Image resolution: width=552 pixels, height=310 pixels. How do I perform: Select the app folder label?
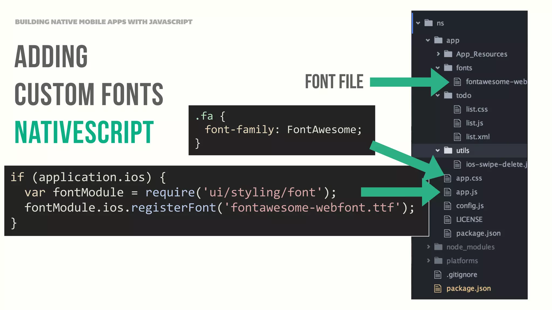click(x=453, y=41)
